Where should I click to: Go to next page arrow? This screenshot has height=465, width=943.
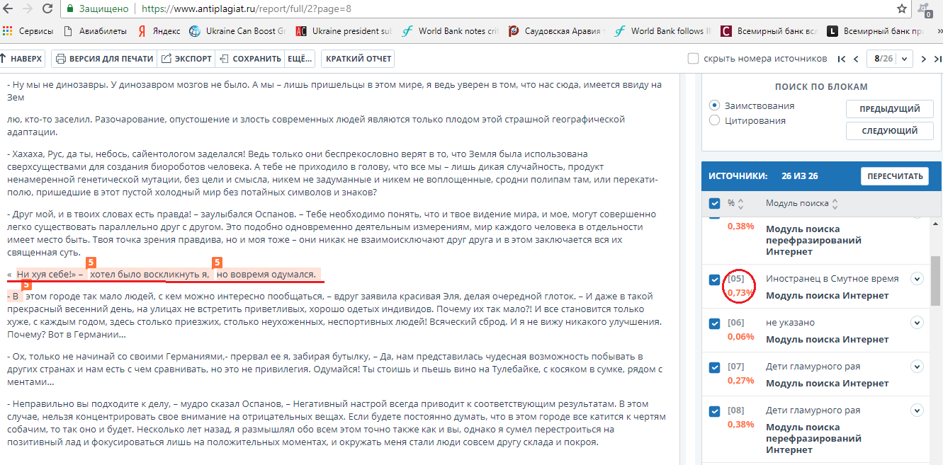pos(923,59)
